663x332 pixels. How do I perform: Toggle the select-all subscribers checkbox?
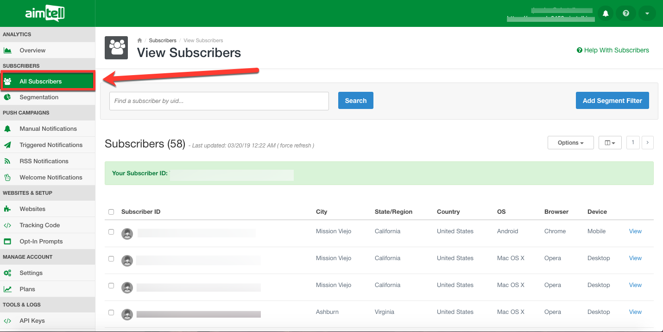point(111,212)
